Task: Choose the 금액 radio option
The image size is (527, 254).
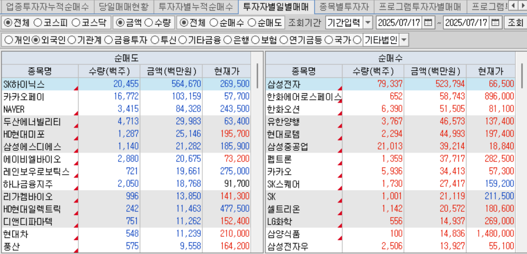Action: click(x=120, y=23)
